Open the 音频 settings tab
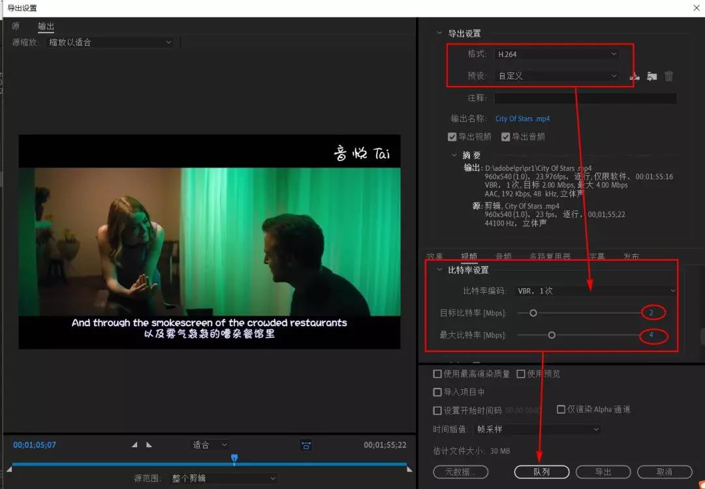The height and width of the screenshot is (489, 705). 503,256
